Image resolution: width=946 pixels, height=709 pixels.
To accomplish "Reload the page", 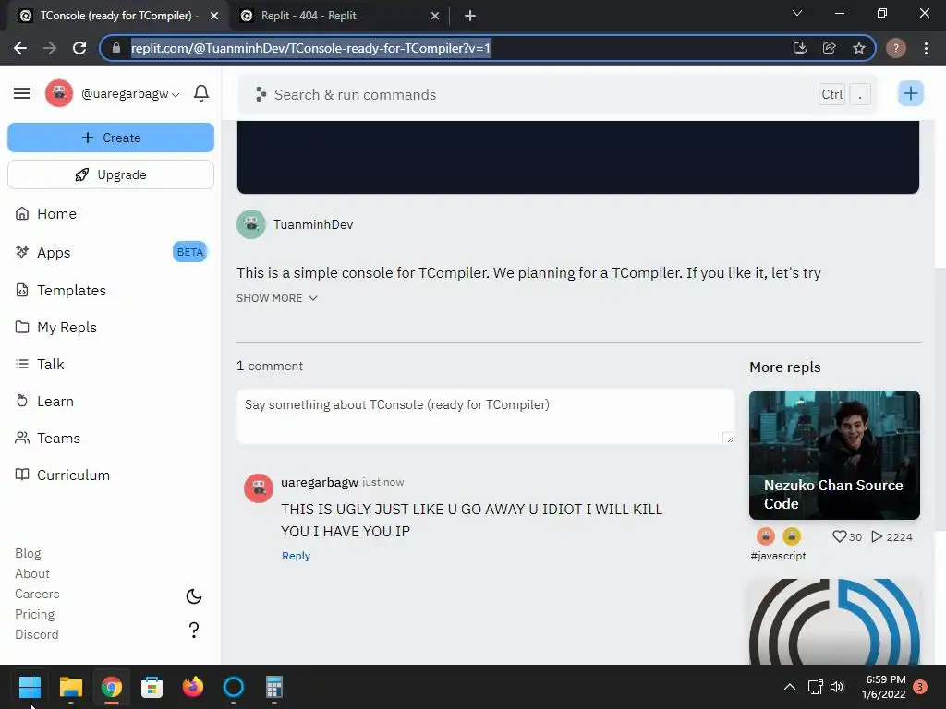I will pos(79,48).
